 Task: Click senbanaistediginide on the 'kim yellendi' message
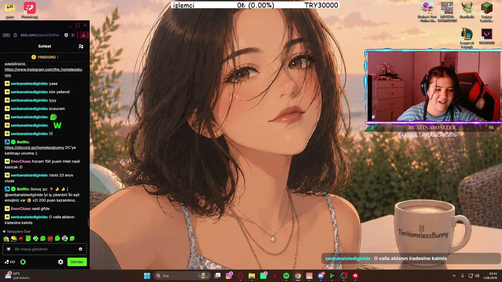(x=29, y=92)
